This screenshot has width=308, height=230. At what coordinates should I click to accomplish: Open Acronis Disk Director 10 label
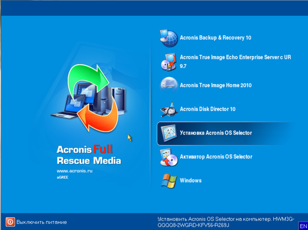208,109
